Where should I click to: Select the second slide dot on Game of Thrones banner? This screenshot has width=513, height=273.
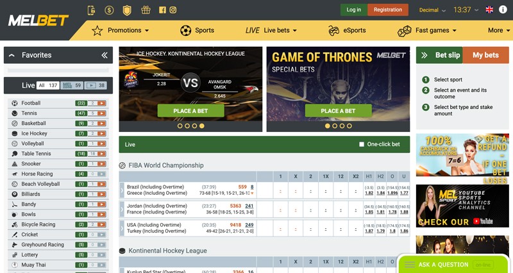tap(335, 126)
